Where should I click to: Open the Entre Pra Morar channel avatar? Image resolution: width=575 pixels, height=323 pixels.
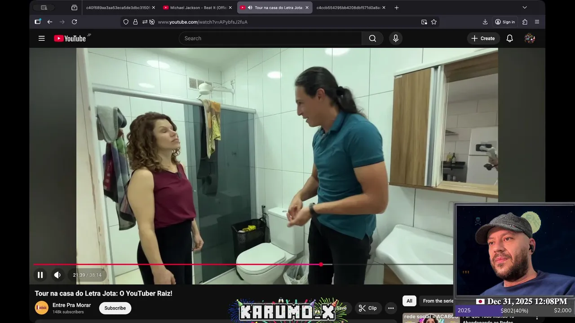(x=42, y=308)
